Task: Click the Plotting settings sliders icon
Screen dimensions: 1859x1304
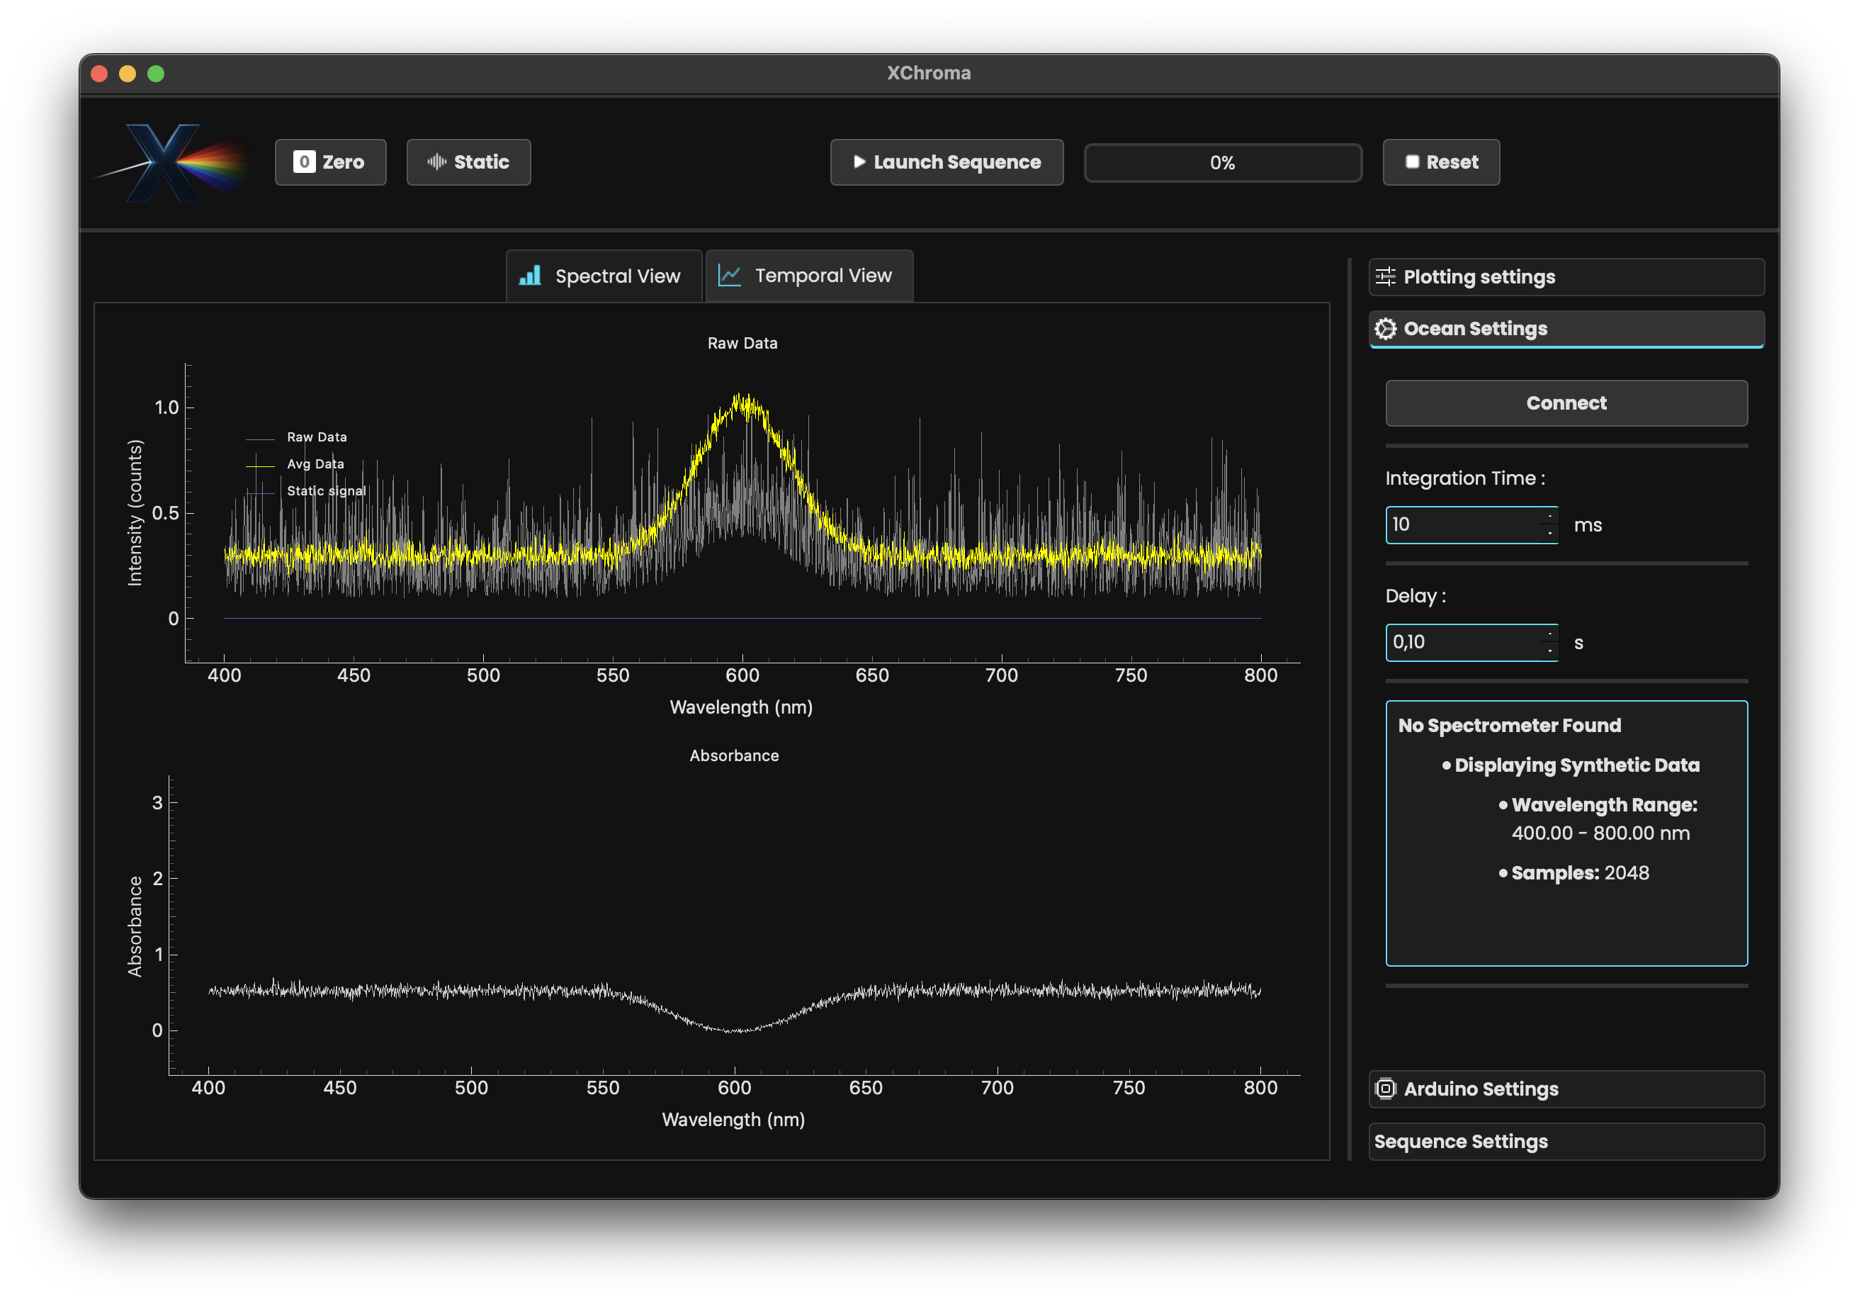Action: pos(1385,277)
